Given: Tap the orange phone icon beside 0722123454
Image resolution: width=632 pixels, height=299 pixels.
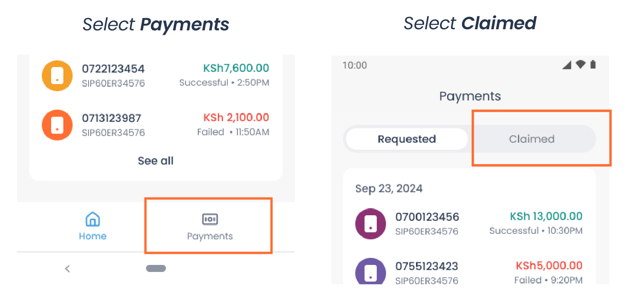Looking at the screenshot, I should click(57, 75).
